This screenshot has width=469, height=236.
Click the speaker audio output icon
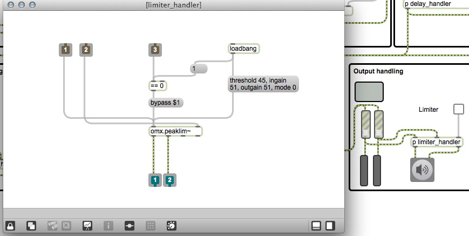pyautogui.click(x=422, y=170)
